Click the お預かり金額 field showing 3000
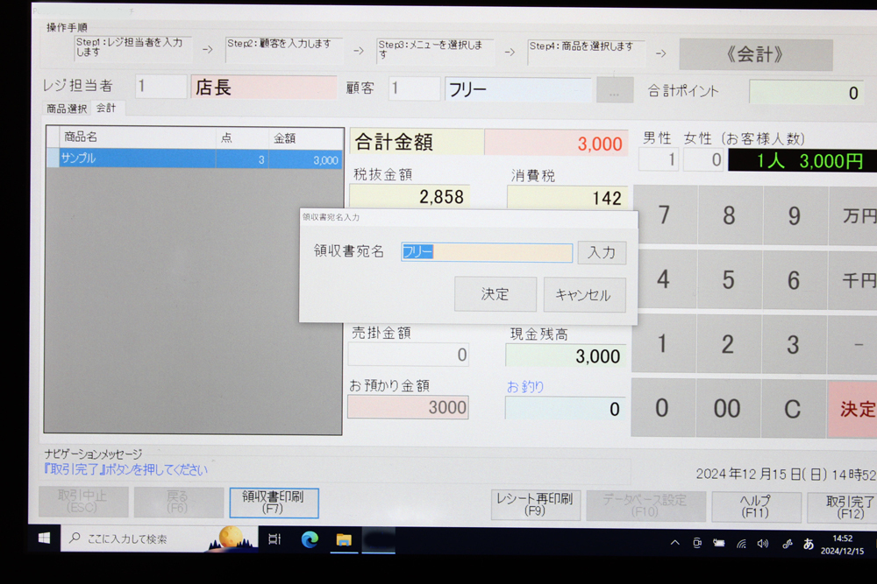The width and height of the screenshot is (877, 584). 408,407
